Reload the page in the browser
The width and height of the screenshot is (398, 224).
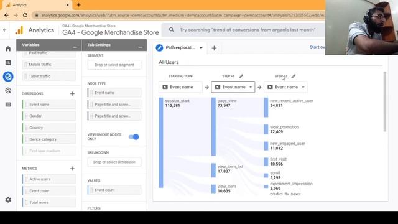[x=25, y=15]
